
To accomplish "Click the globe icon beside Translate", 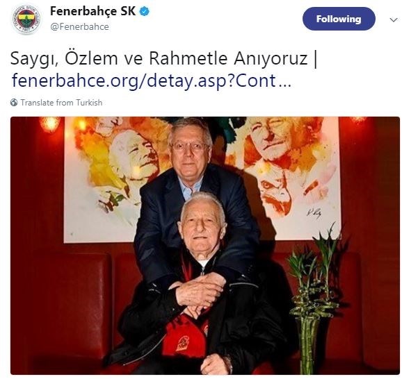I will pos(14,103).
